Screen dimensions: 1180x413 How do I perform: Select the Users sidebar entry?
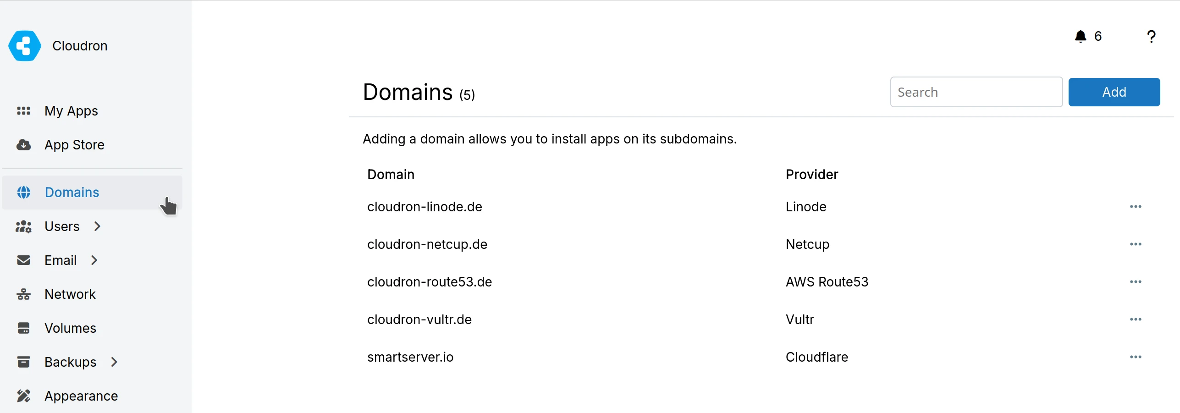pos(62,226)
